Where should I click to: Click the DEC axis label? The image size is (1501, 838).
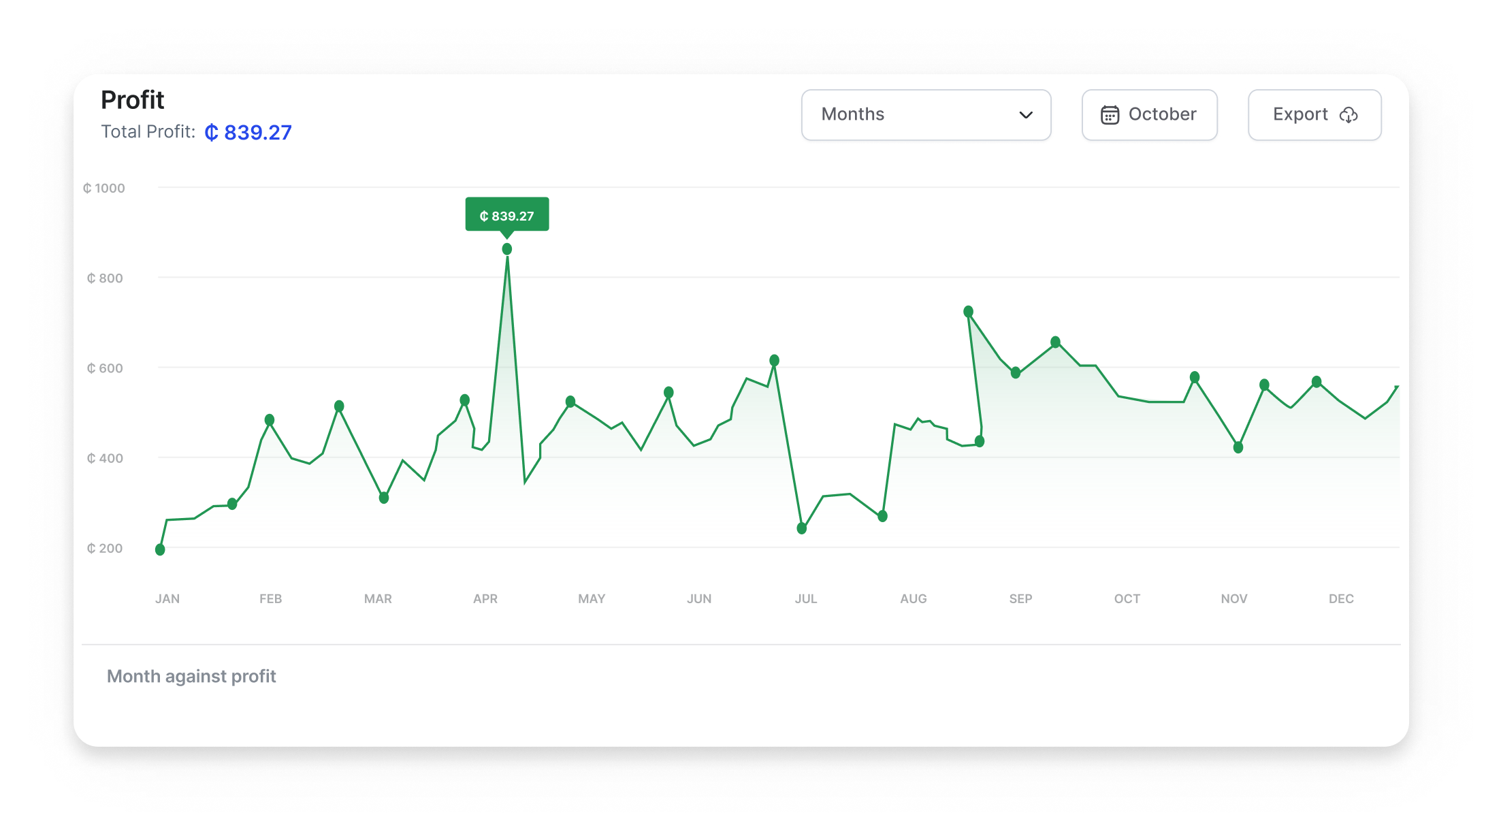(1341, 598)
